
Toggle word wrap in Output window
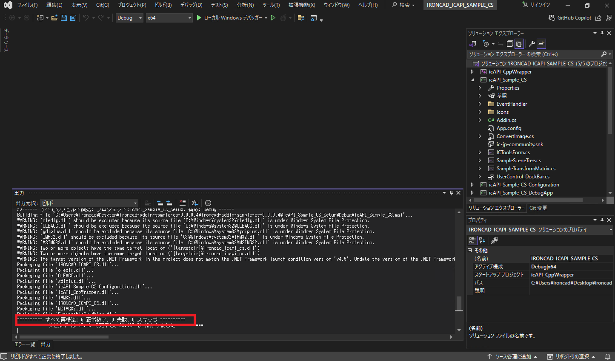(195, 203)
